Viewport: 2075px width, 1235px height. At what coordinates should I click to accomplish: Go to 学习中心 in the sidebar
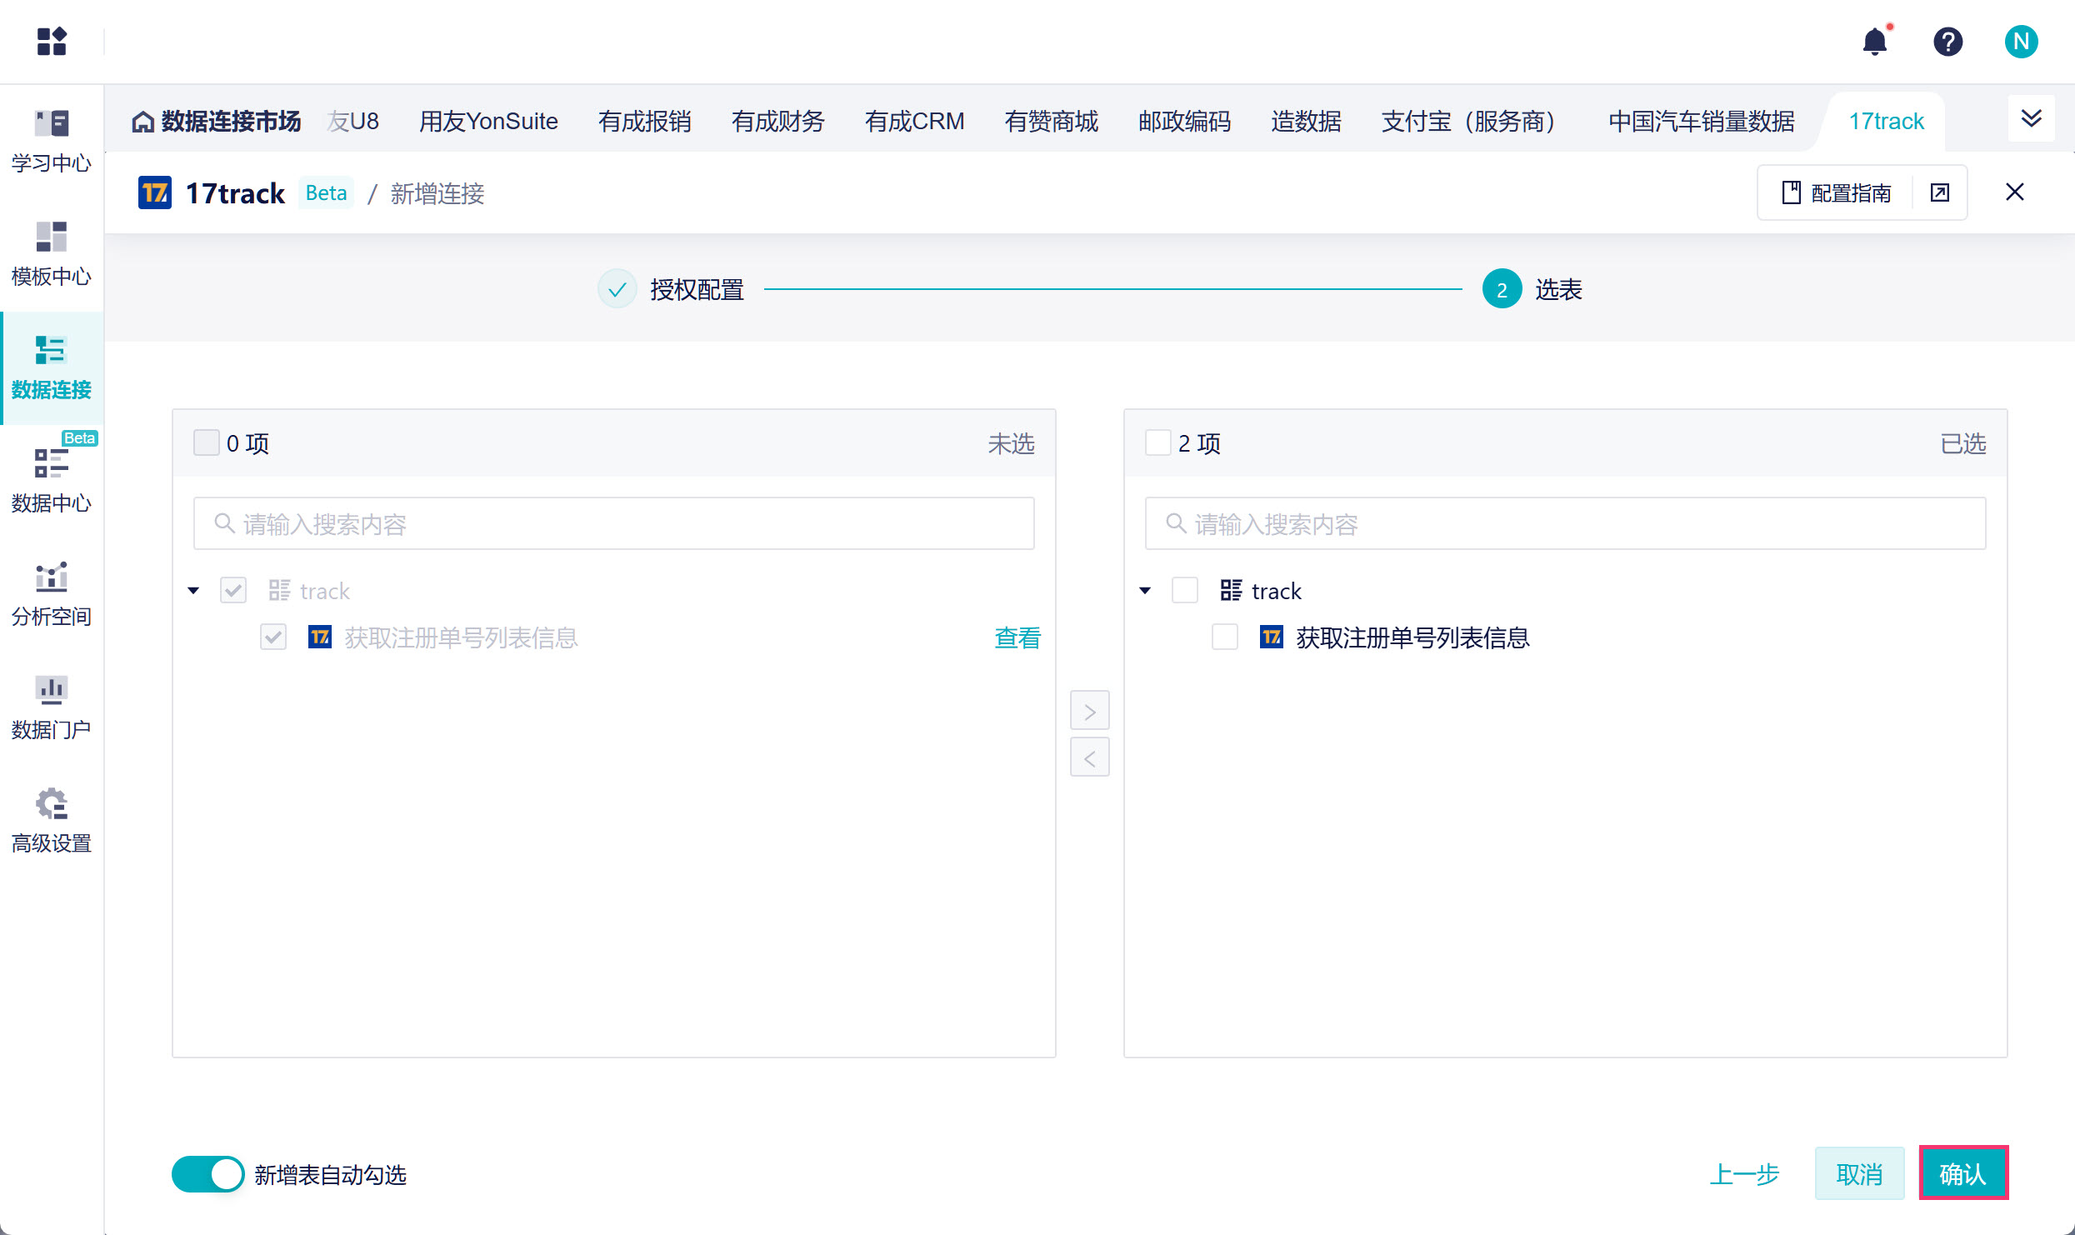click(52, 141)
